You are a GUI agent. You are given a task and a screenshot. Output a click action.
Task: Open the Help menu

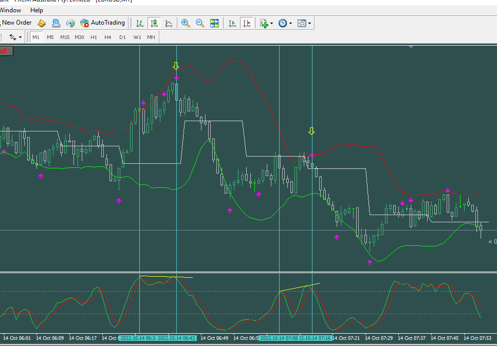coord(37,10)
